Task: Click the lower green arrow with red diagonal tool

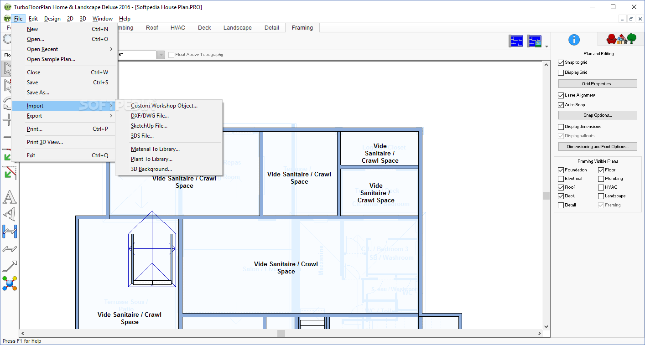Action: tap(10, 172)
